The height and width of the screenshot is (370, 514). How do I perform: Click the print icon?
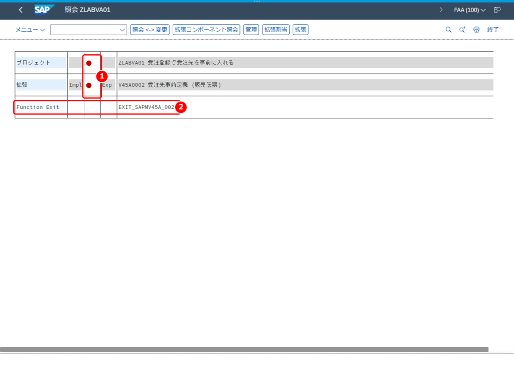point(476,30)
